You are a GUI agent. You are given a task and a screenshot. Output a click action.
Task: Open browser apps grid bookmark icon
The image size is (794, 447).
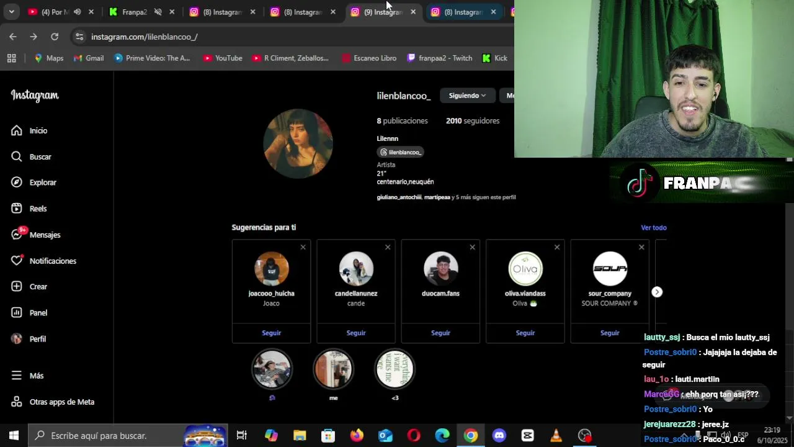[11, 58]
